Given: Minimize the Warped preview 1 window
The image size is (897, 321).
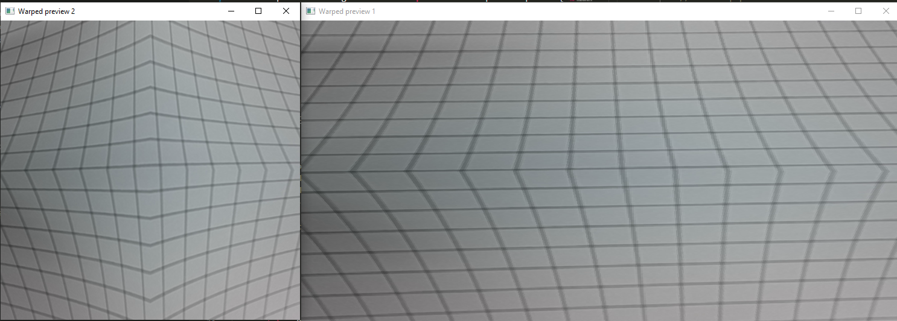Looking at the screenshot, I should [831, 11].
